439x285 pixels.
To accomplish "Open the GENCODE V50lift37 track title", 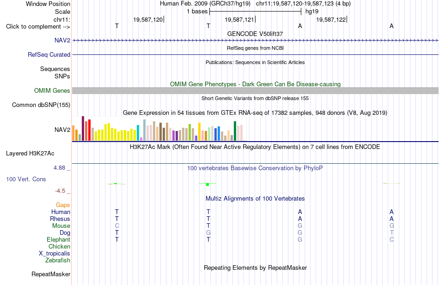I will [x=255, y=34].
